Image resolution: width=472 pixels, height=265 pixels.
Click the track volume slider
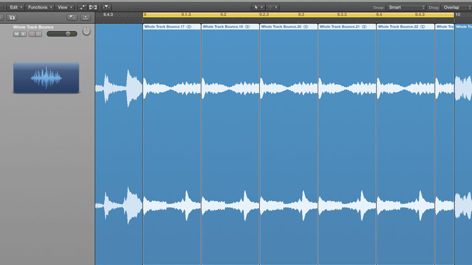[x=62, y=34]
